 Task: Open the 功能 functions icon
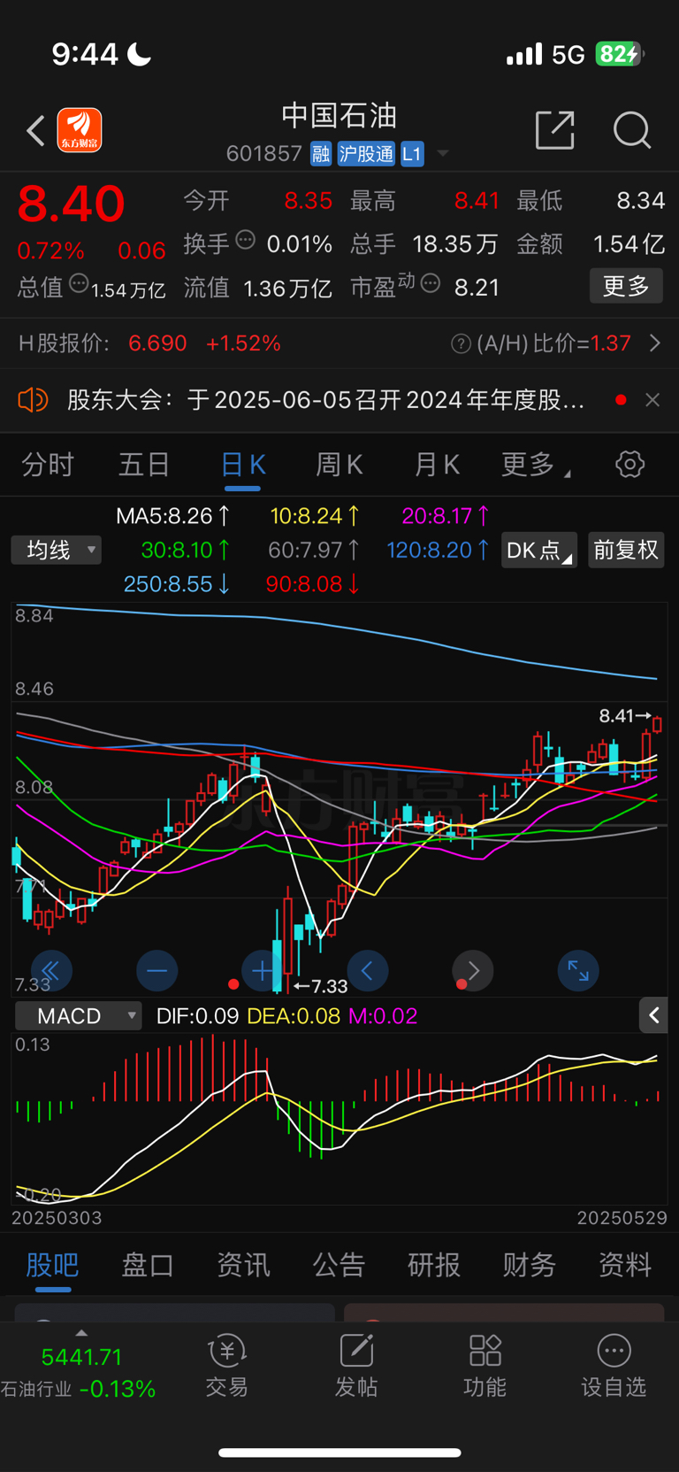(485, 1366)
